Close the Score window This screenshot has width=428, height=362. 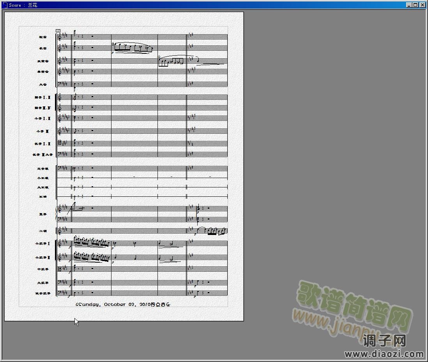(422, 5)
